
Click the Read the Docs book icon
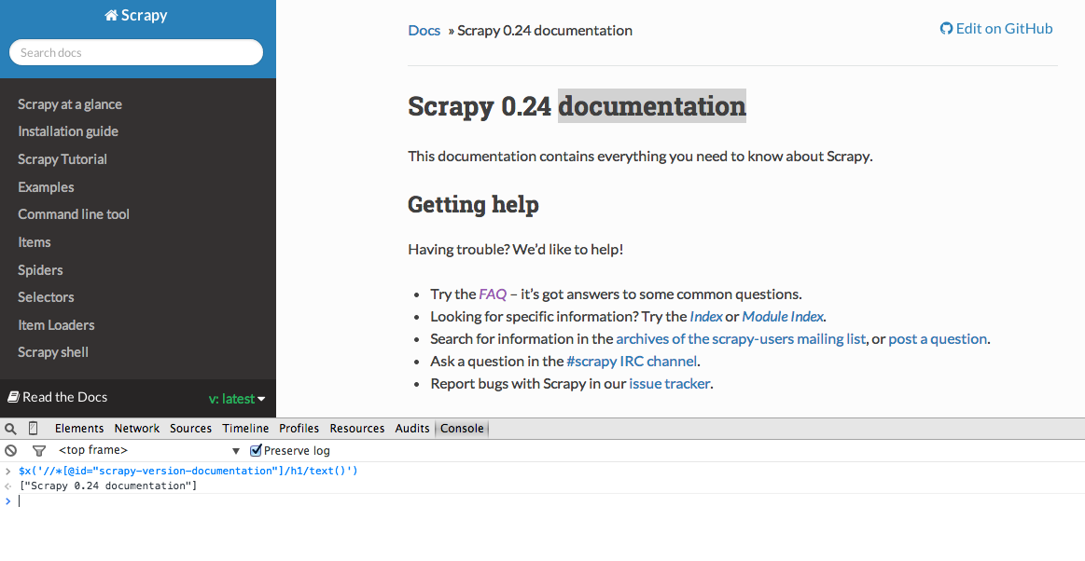(x=13, y=397)
